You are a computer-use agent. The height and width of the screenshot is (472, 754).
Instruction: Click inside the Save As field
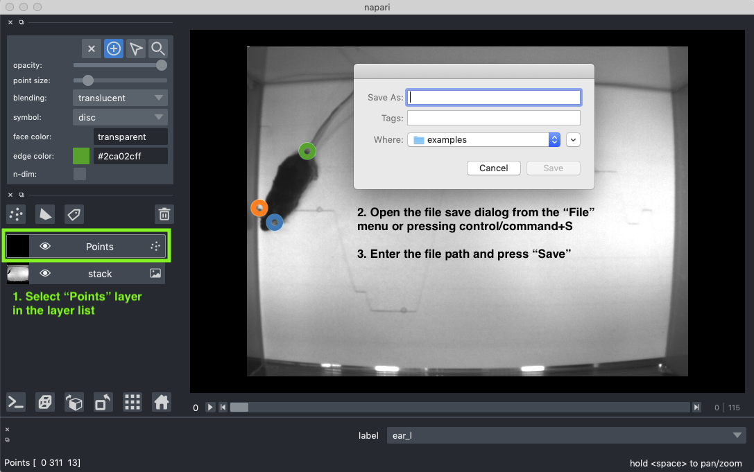tap(493, 97)
